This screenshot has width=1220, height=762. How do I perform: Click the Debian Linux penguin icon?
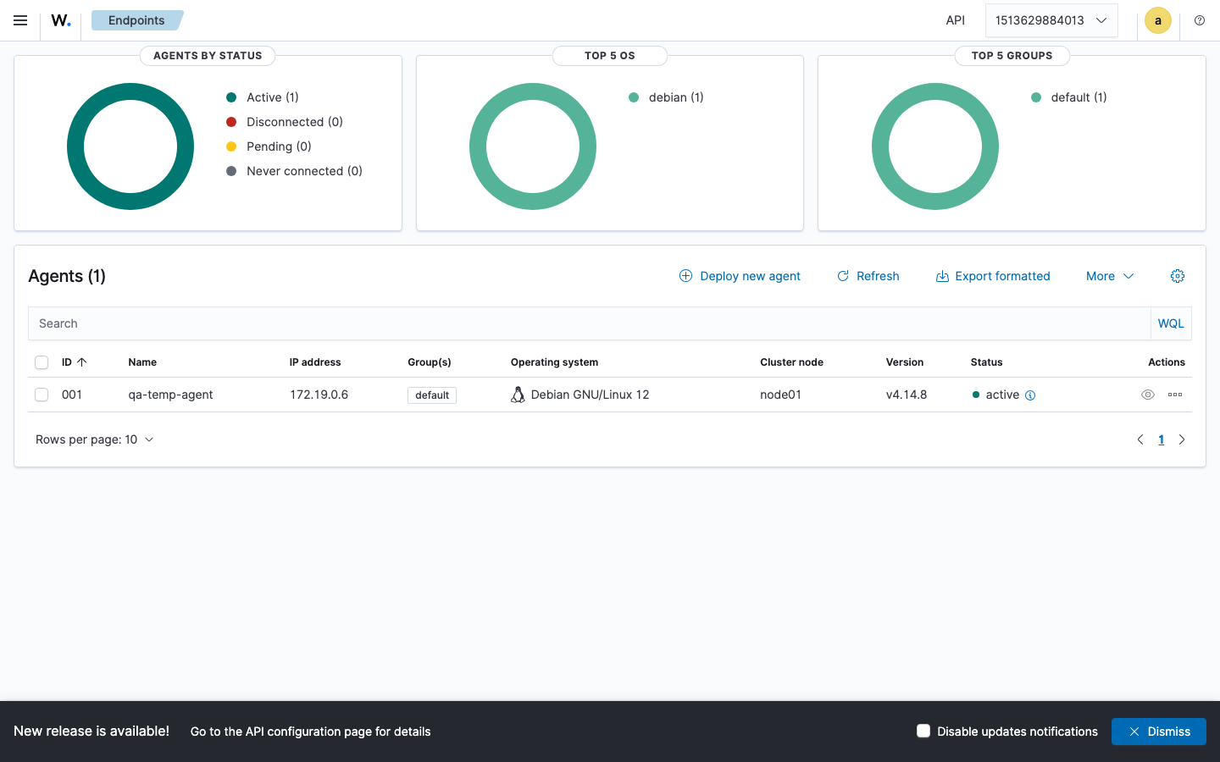[x=518, y=395]
